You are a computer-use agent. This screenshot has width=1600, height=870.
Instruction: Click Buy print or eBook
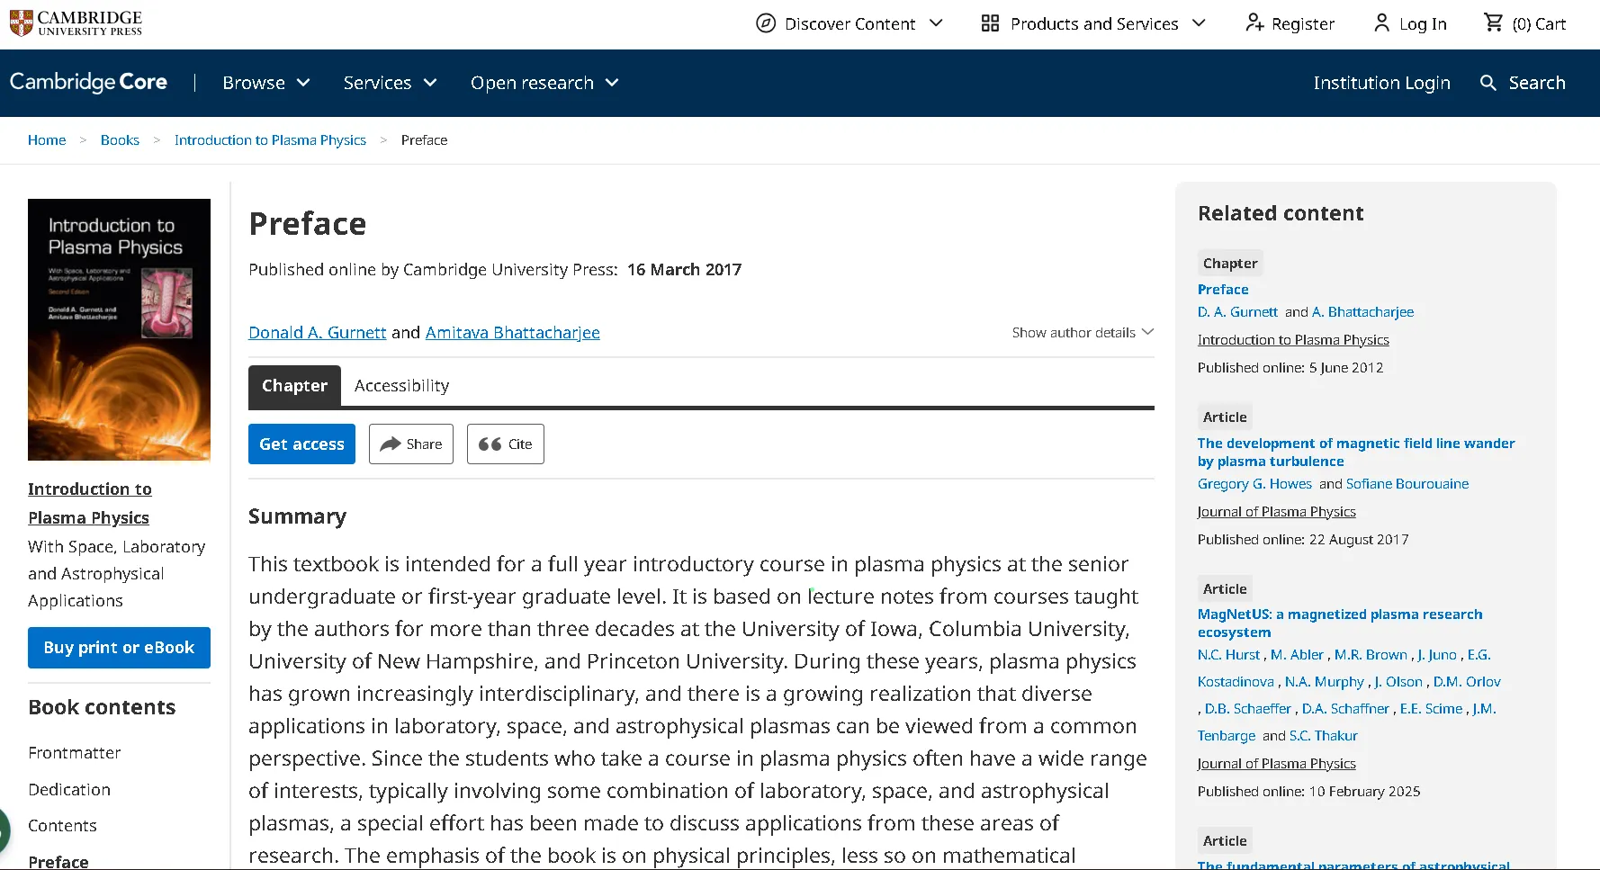click(x=119, y=648)
